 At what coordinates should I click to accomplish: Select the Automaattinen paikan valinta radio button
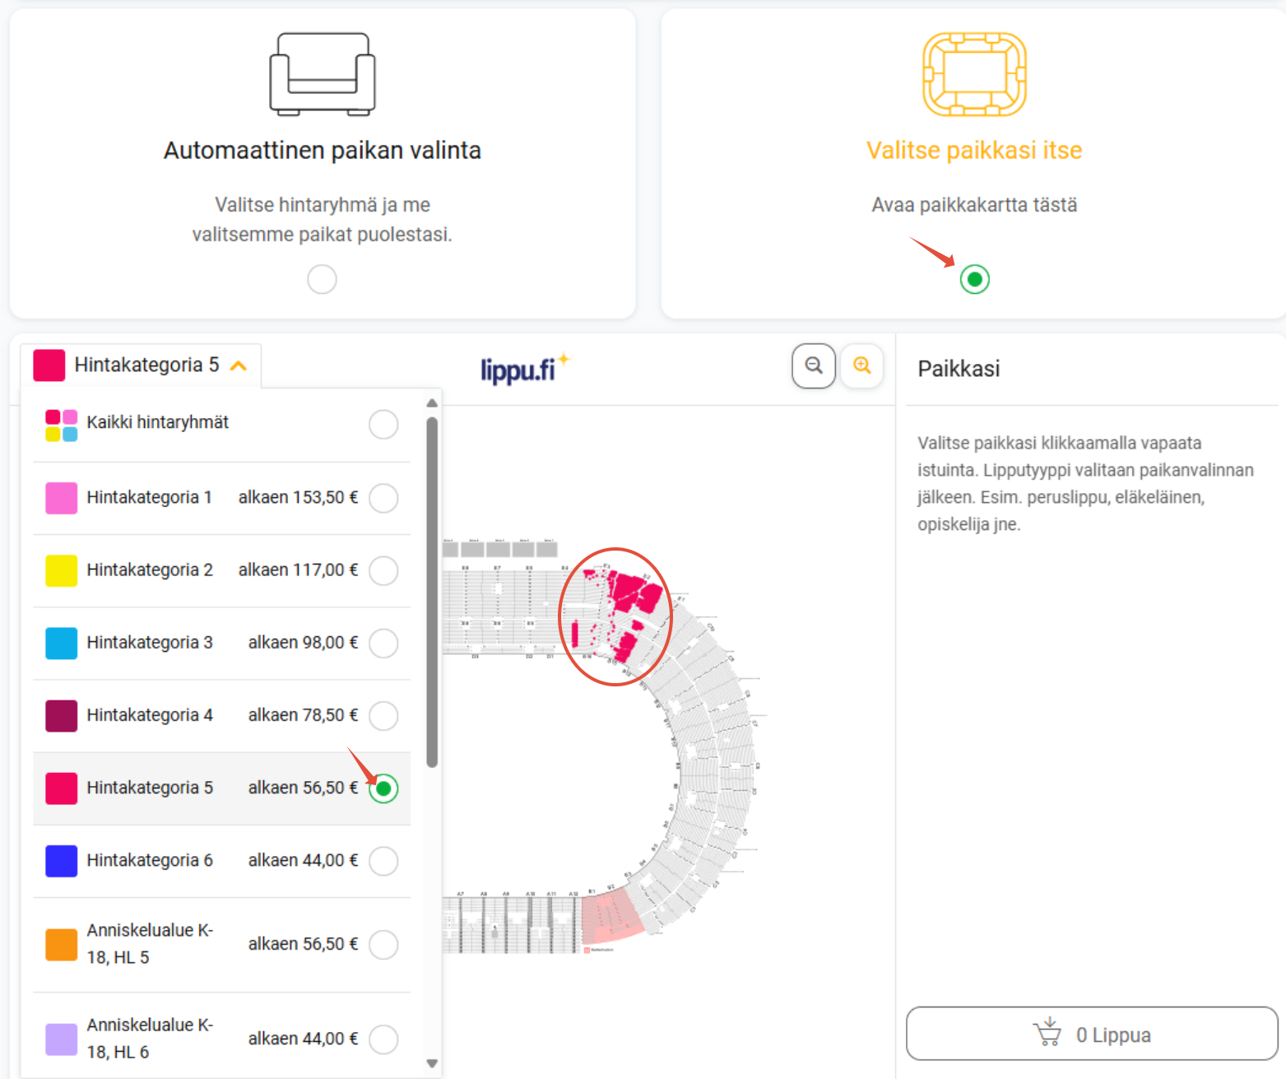pos(322,279)
